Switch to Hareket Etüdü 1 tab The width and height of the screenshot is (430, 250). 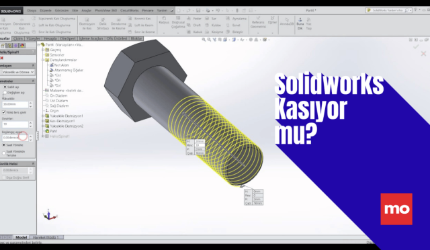(46, 237)
